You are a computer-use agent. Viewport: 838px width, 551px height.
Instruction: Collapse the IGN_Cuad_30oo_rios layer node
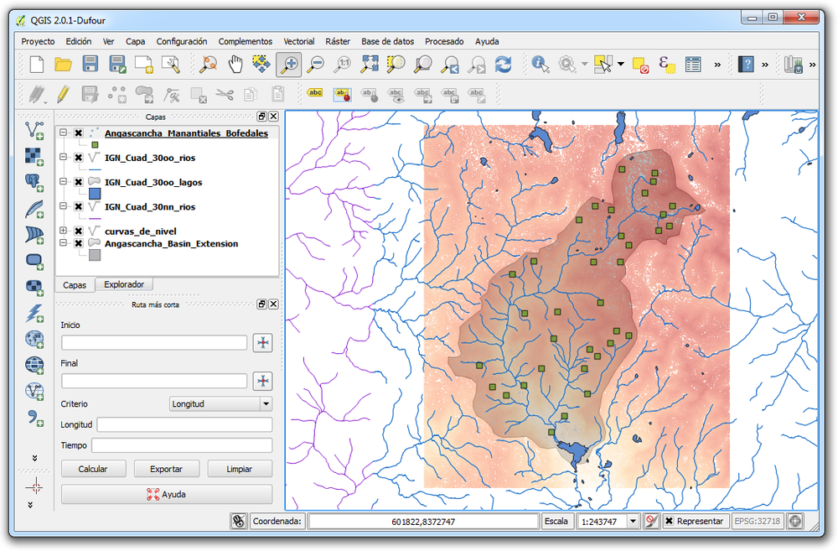[x=63, y=157]
